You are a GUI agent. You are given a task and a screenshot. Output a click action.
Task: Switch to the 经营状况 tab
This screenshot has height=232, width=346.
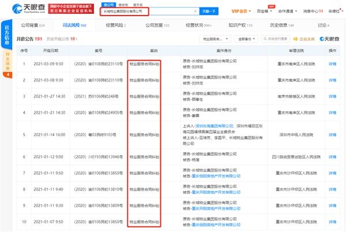coord(198,25)
